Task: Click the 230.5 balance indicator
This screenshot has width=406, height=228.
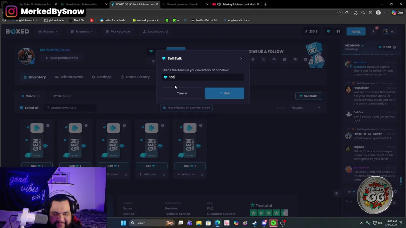Action: (311, 31)
